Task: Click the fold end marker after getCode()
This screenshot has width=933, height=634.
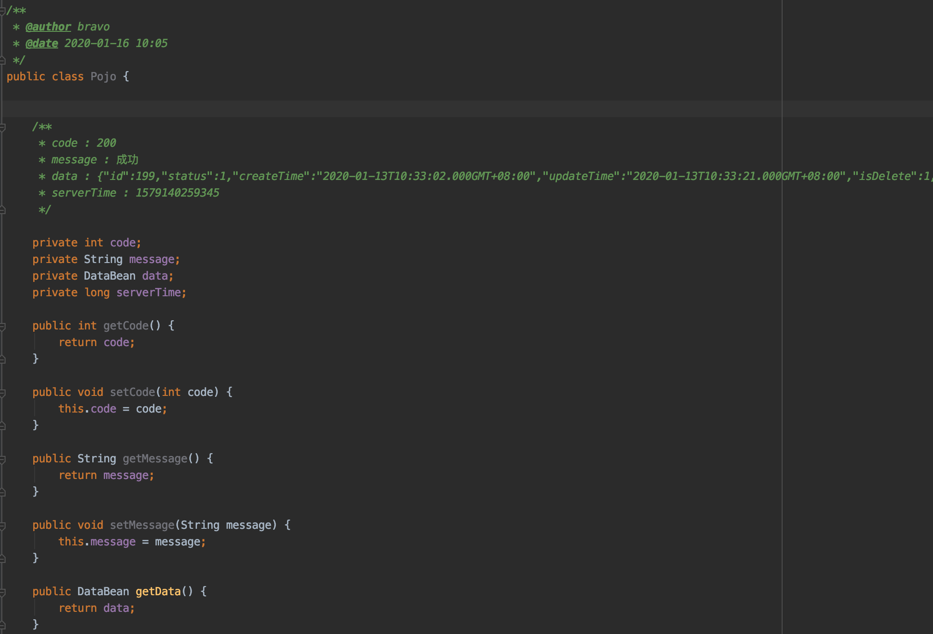Action: [x=2, y=359]
